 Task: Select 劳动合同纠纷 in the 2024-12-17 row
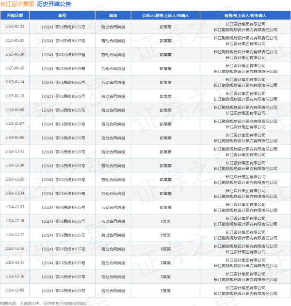pos(113,235)
